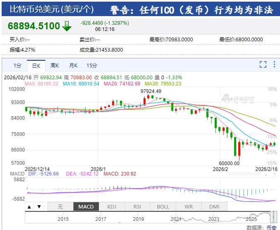280x230 pixels.
Task: Enable the KDJ indicator
Action: point(112,206)
